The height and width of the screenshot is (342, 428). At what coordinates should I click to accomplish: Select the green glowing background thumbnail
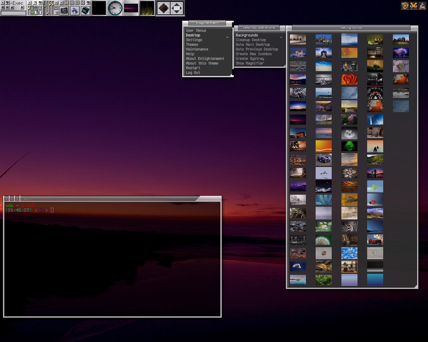click(x=349, y=146)
